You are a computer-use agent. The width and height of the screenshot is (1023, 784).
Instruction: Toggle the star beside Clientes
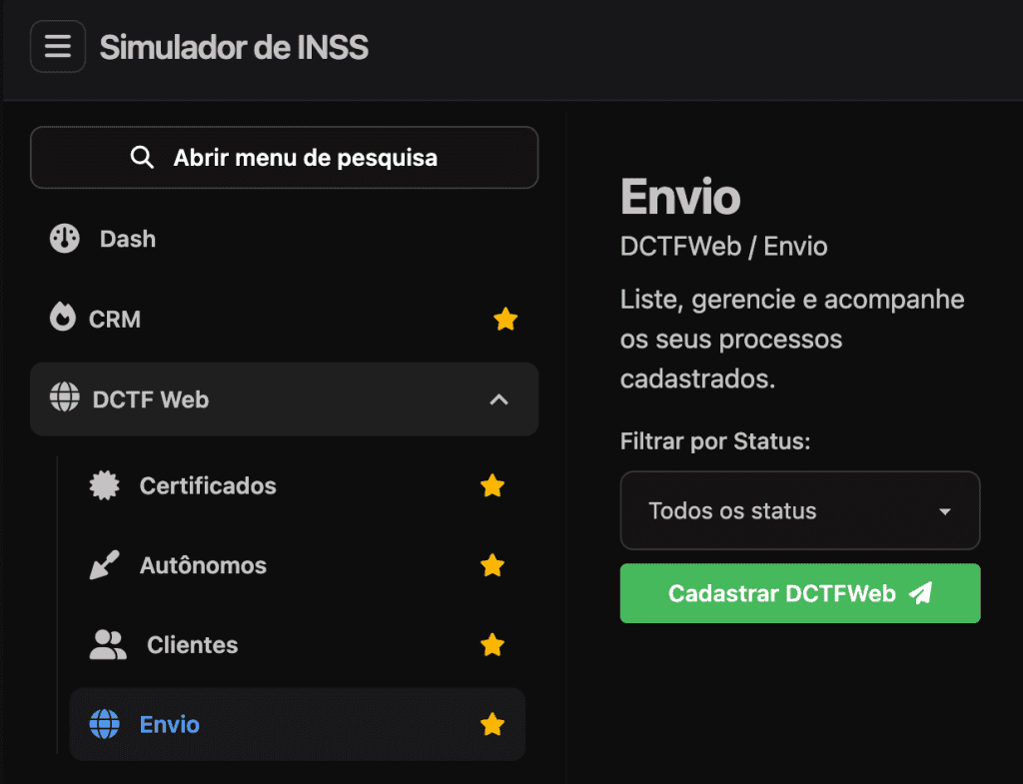coord(493,645)
